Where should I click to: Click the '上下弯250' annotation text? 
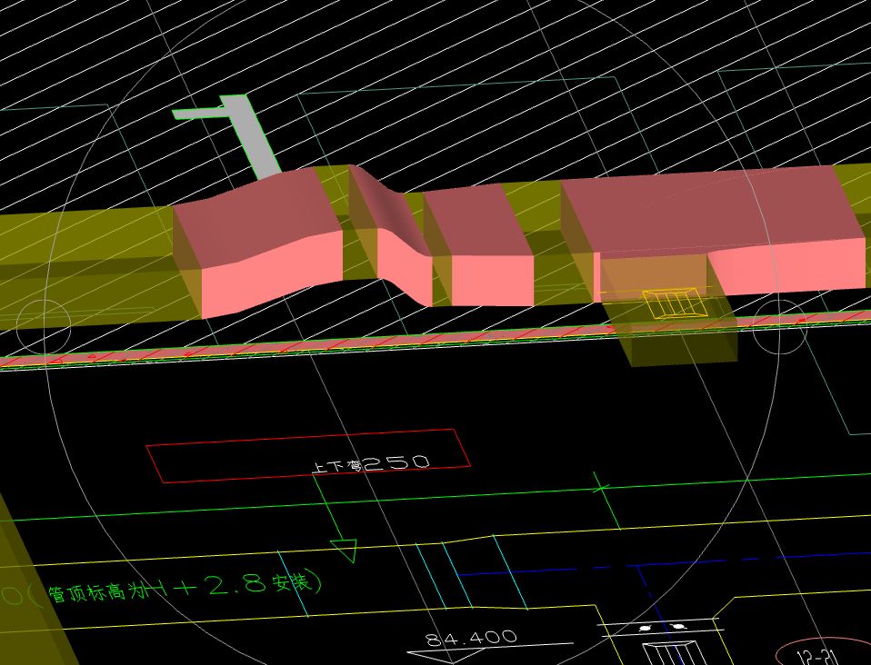coord(370,464)
